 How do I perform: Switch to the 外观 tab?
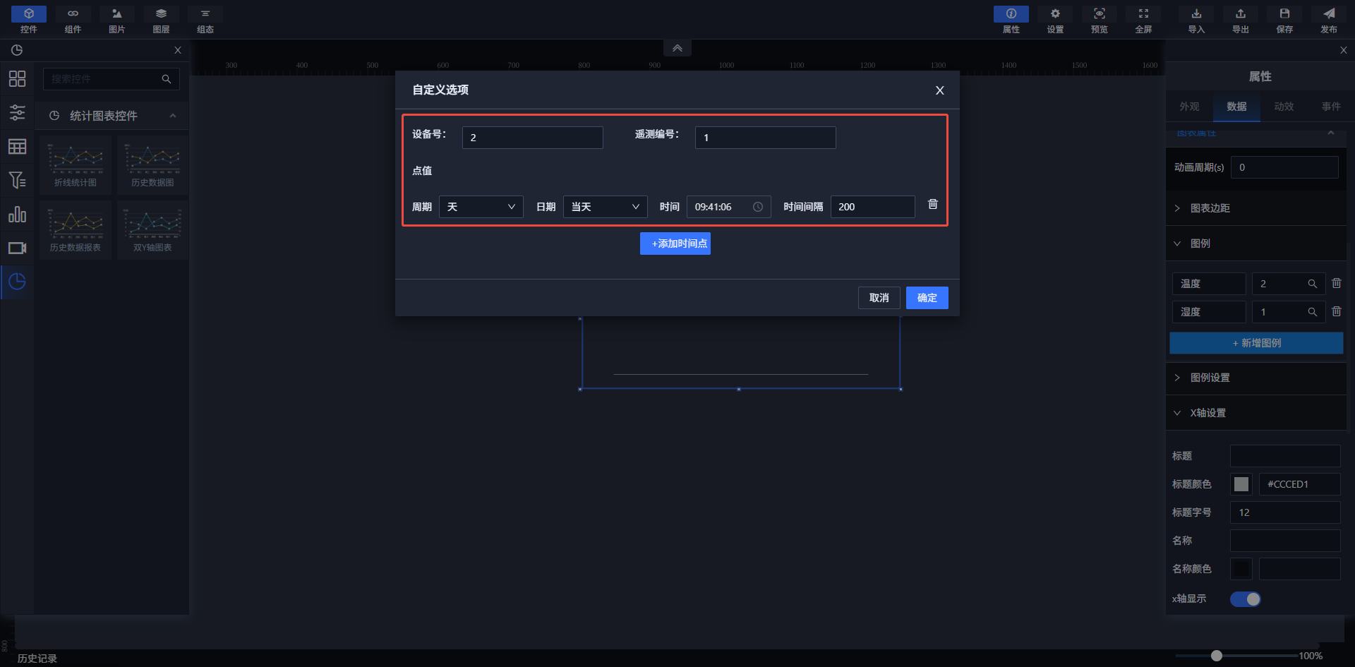1189,107
